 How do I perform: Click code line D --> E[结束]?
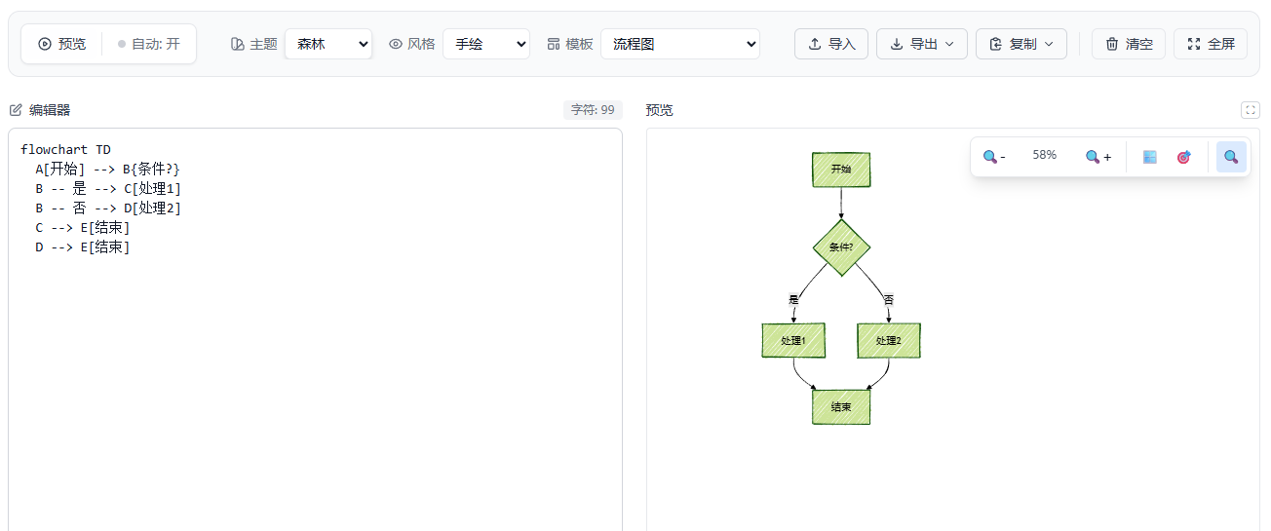83,247
